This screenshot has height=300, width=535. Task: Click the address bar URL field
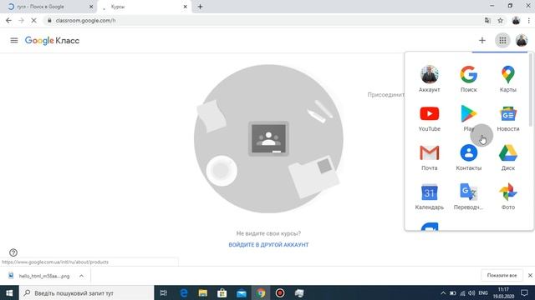point(262,20)
